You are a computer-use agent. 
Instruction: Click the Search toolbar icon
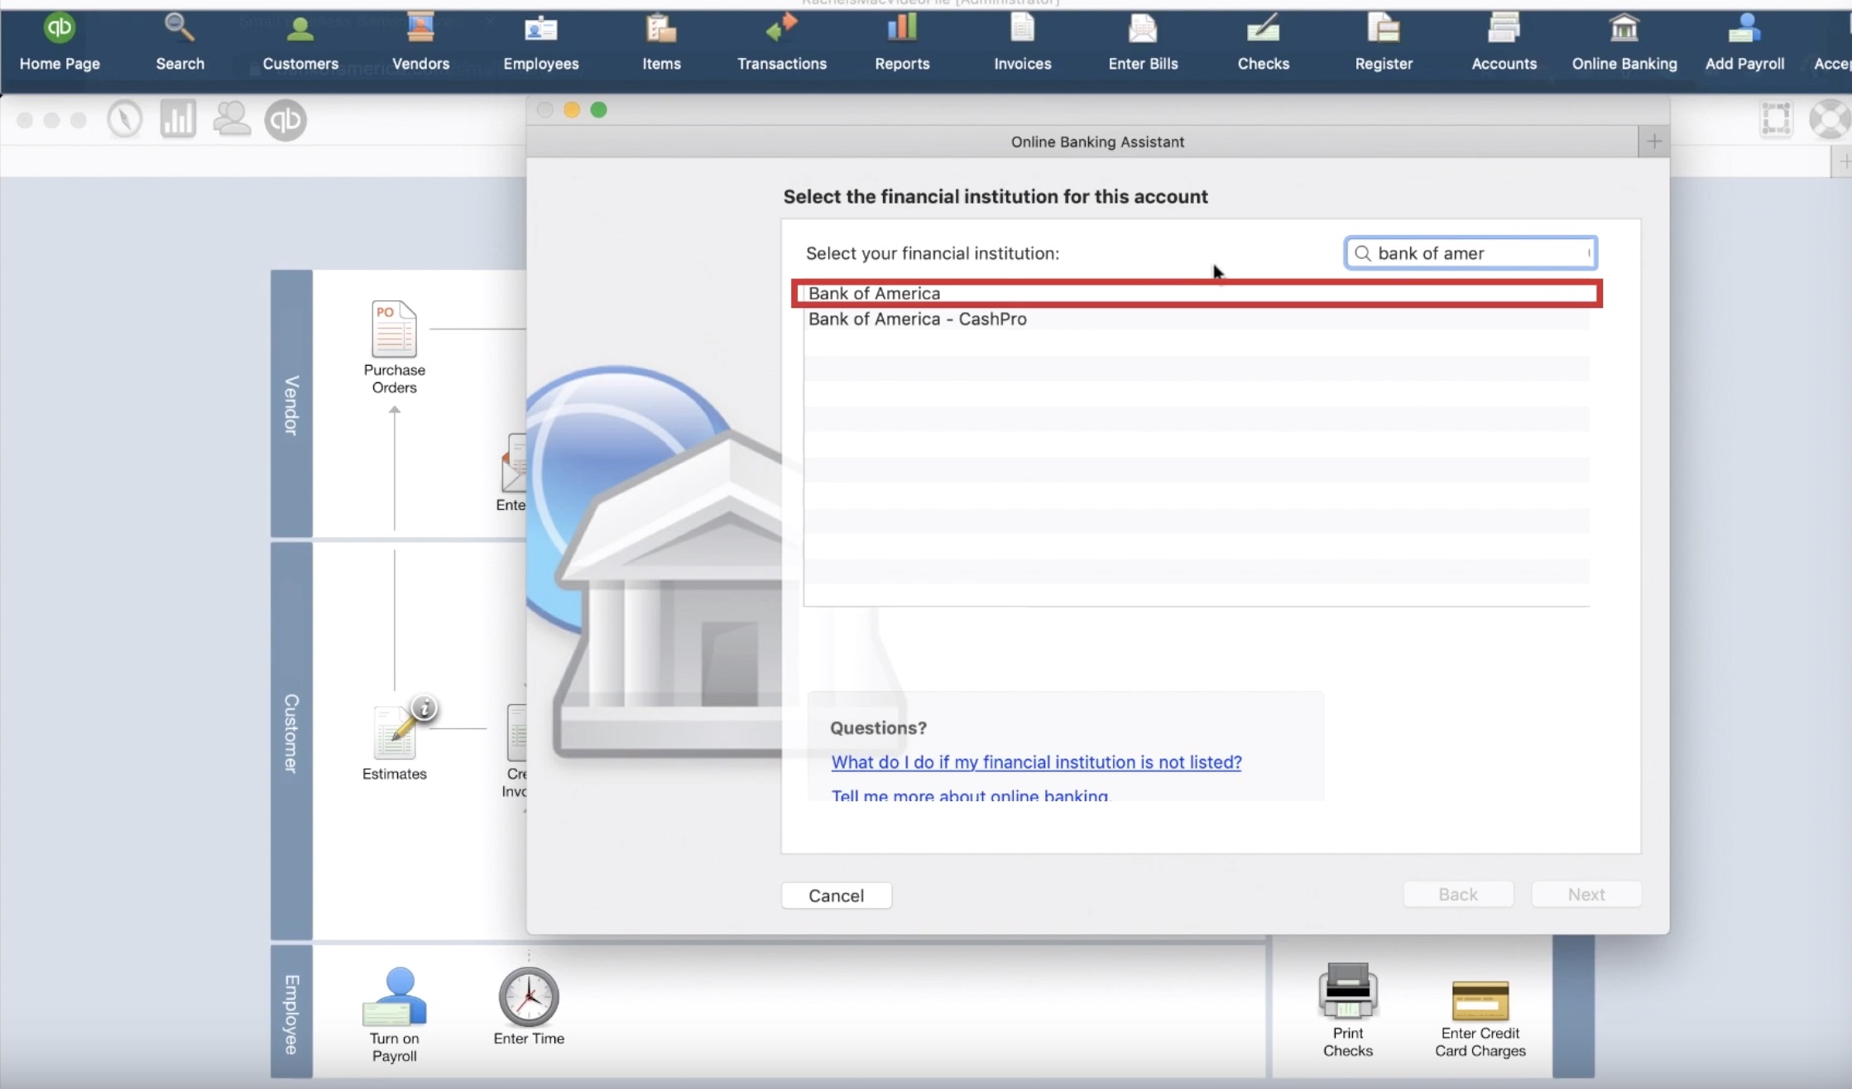click(180, 43)
